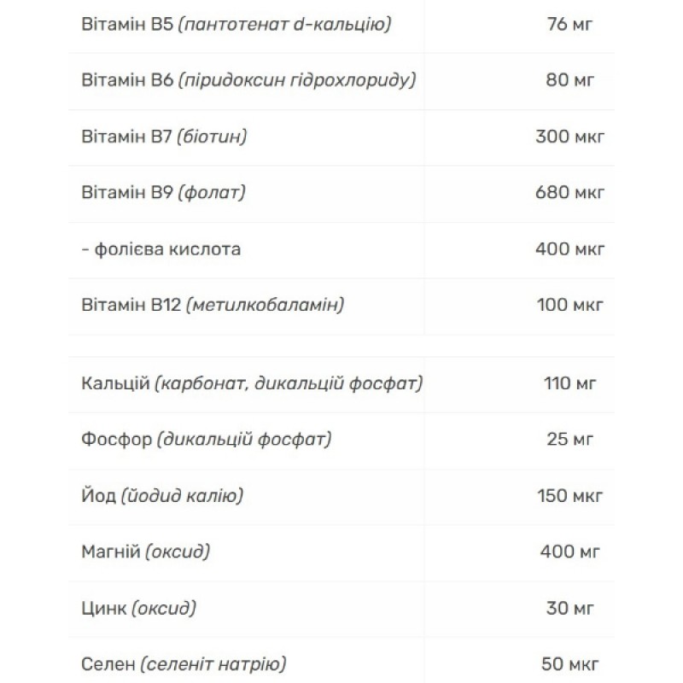The width and height of the screenshot is (683, 683).
Task: Click the Селен селеніт натрію label
Action: (x=184, y=663)
